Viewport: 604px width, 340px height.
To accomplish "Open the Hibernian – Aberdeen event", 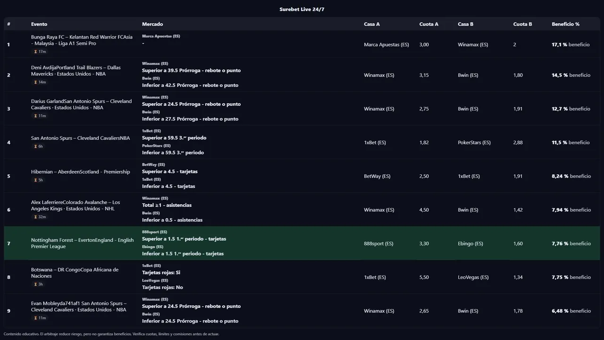I will (80, 172).
